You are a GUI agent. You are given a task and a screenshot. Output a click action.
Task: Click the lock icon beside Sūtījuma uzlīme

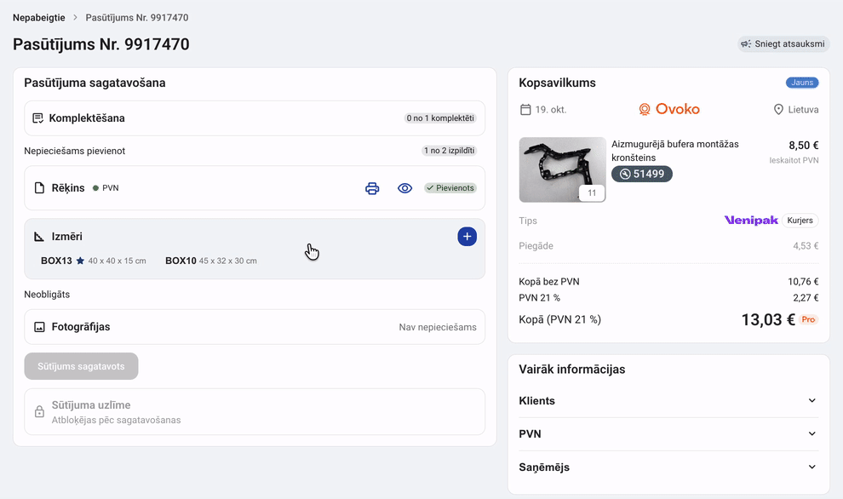(39, 412)
